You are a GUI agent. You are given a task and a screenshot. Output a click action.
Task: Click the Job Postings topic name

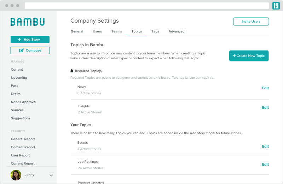point(88,162)
